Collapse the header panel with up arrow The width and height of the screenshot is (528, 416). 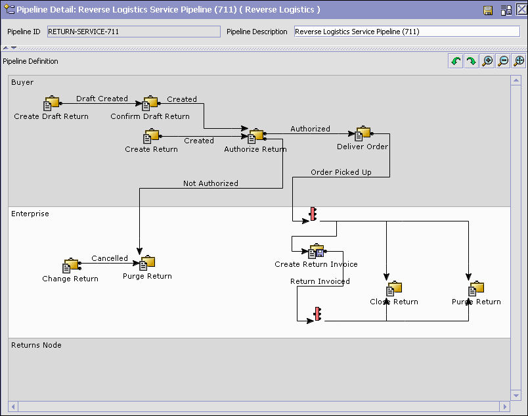(x=6, y=48)
